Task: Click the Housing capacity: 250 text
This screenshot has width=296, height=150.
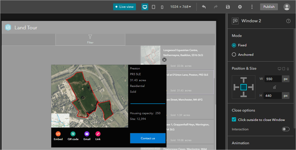Action: pos(145,113)
